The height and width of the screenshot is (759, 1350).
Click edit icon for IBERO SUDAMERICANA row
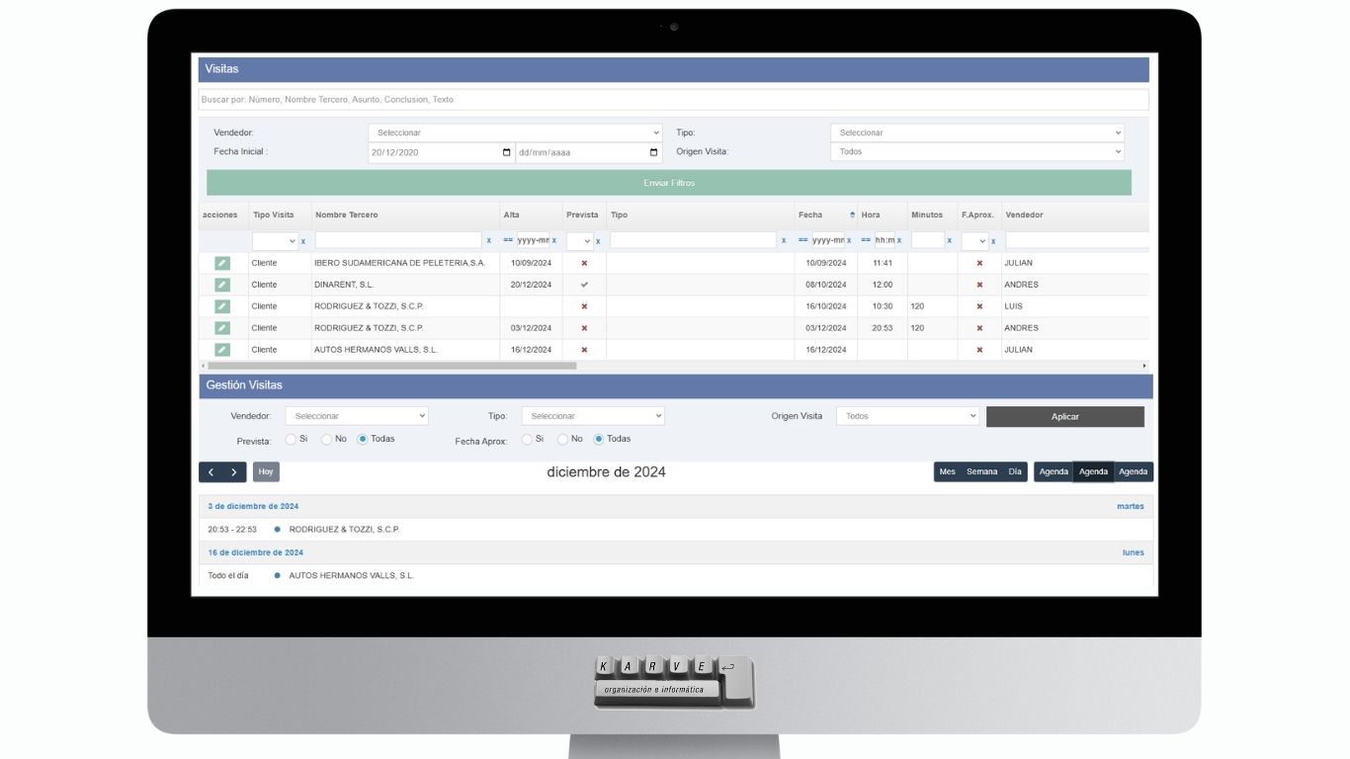coord(222,263)
